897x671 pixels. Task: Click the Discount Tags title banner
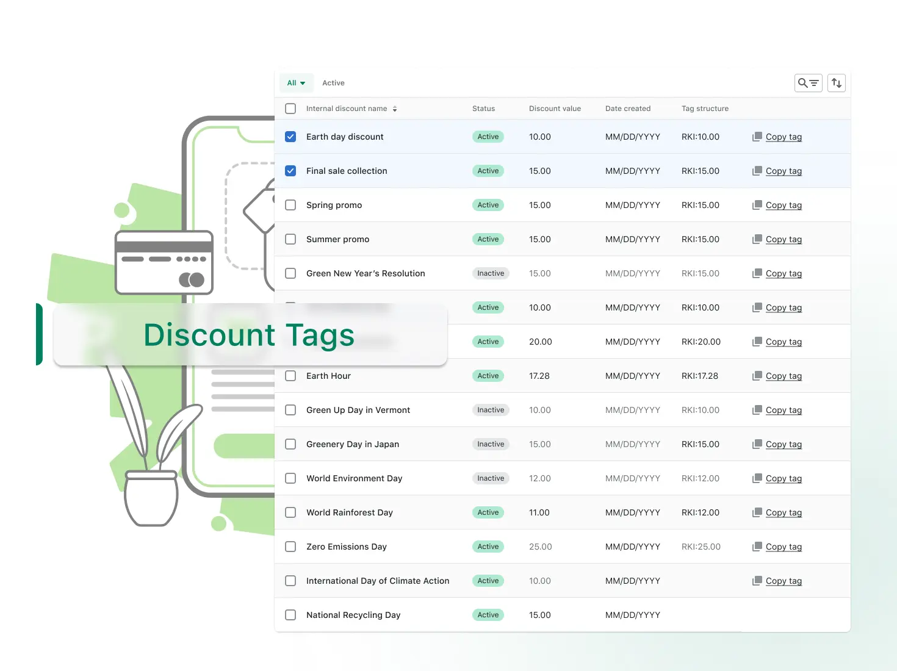(250, 335)
